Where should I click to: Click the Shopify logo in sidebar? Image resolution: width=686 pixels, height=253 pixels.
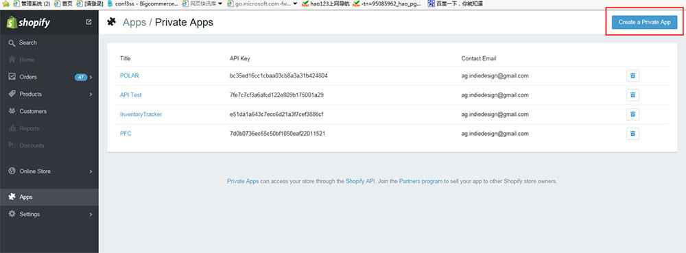coord(28,23)
